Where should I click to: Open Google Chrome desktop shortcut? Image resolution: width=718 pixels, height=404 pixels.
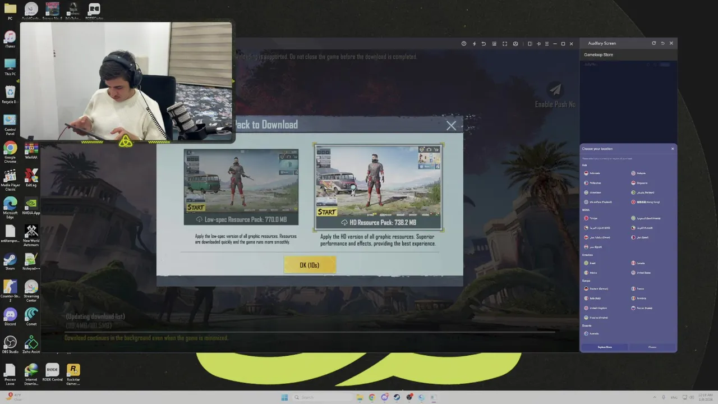[10, 151]
